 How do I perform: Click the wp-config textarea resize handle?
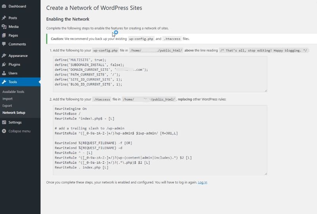tap(265, 91)
